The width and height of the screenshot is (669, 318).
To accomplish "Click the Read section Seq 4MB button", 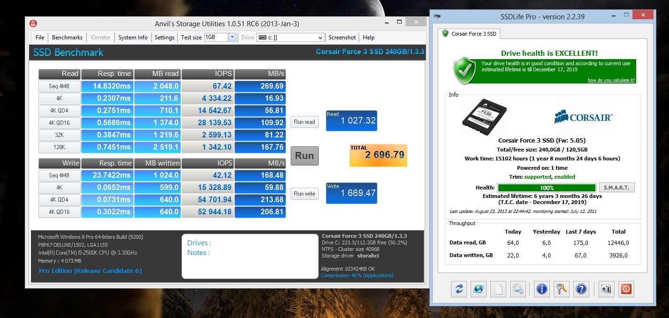I will tap(59, 86).
